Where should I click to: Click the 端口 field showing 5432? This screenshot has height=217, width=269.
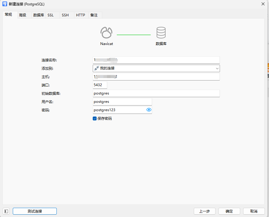point(100,85)
